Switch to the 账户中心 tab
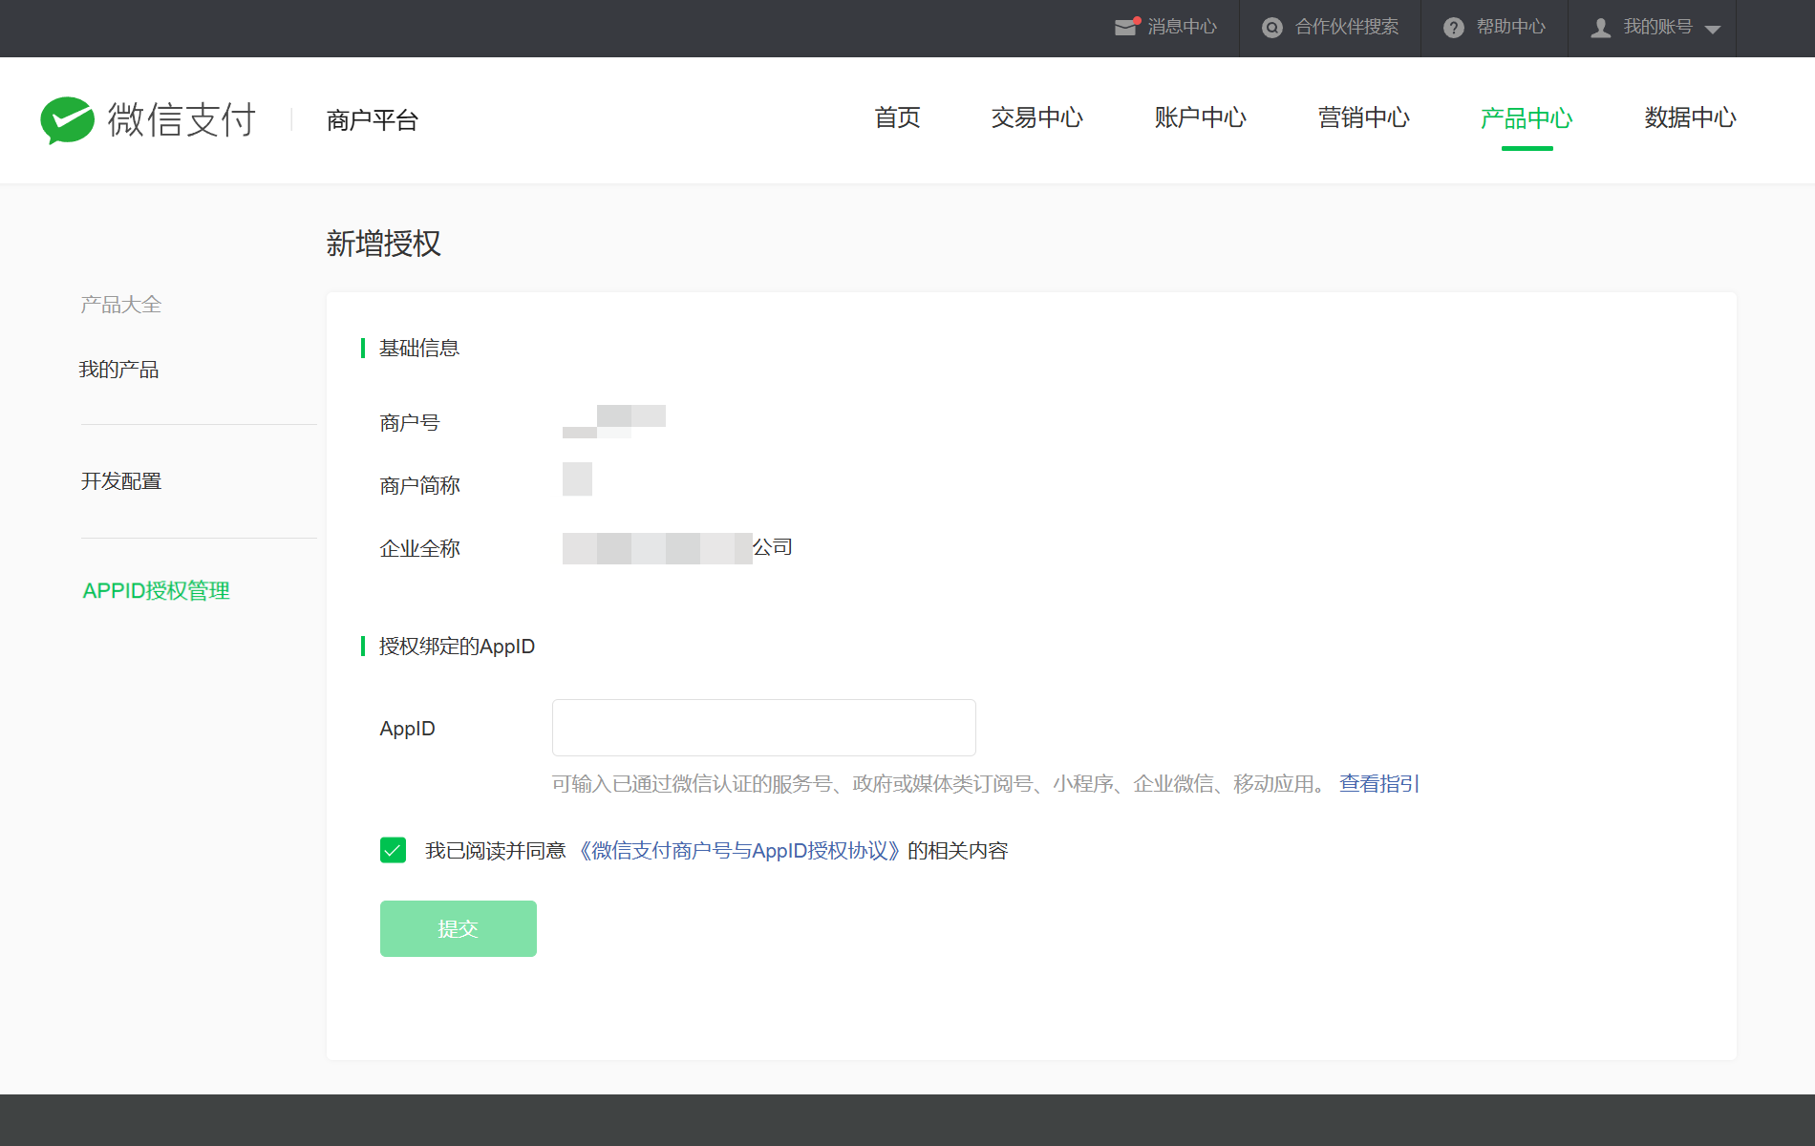1815x1146 pixels. pyautogui.click(x=1200, y=117)
